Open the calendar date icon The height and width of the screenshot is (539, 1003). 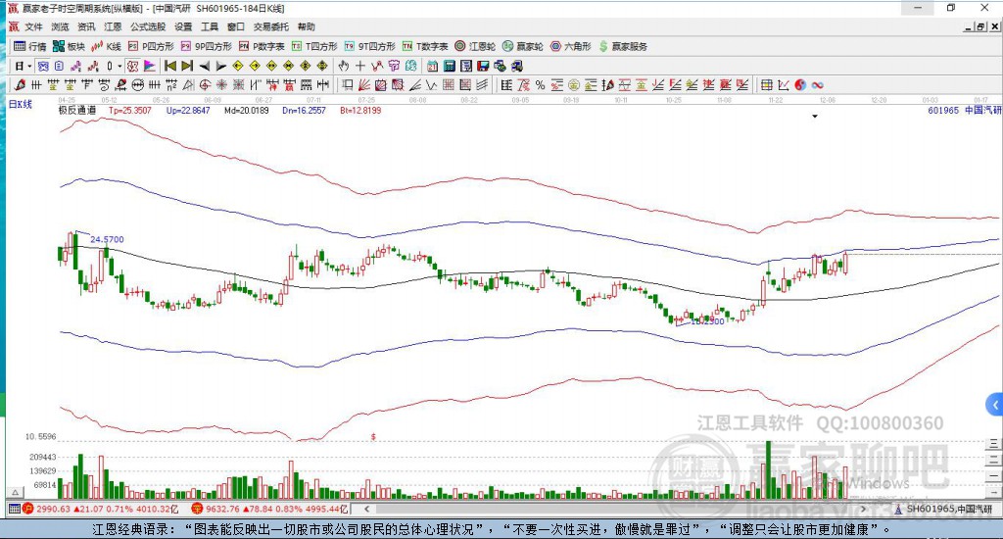tap(432, 66)
